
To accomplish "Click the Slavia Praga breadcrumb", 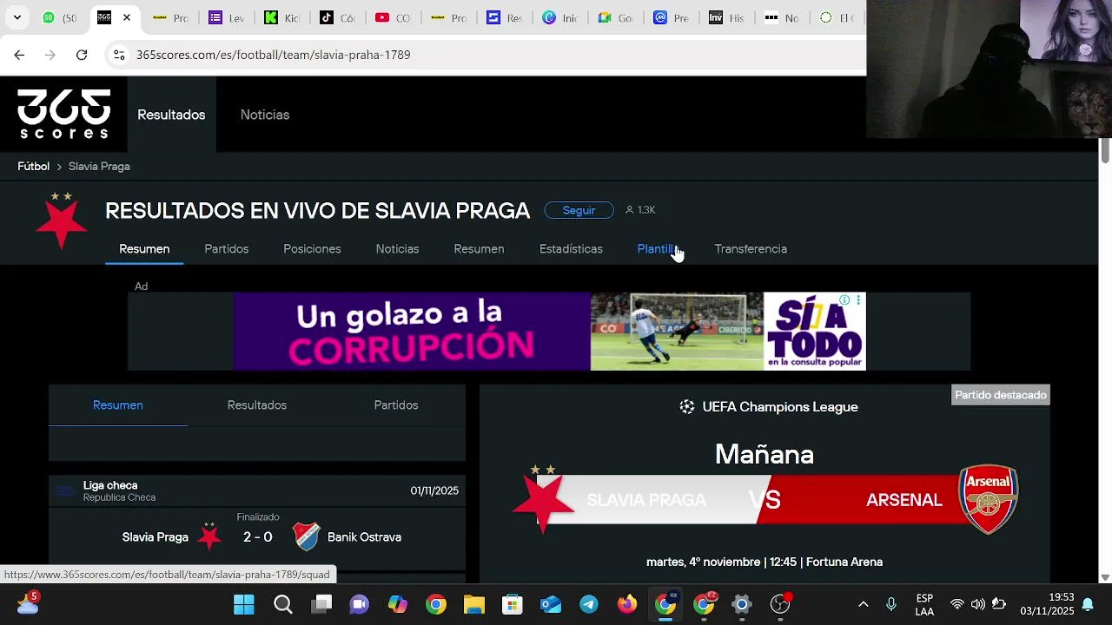I will pyautogui.click(x=99, y=166).
